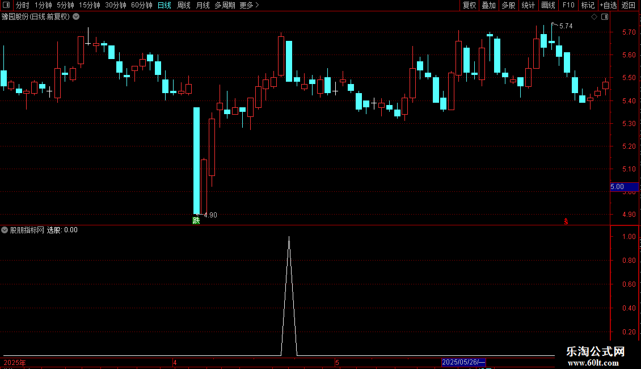The width and height of the screenshot is (641, 369).
Task: Click the month 4 marker on the time axis
Action: click(175, 362)
